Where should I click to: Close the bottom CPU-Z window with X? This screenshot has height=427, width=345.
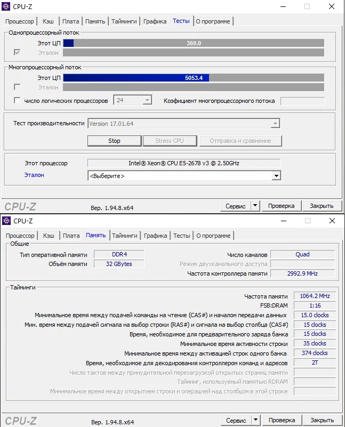pos(332,221)
